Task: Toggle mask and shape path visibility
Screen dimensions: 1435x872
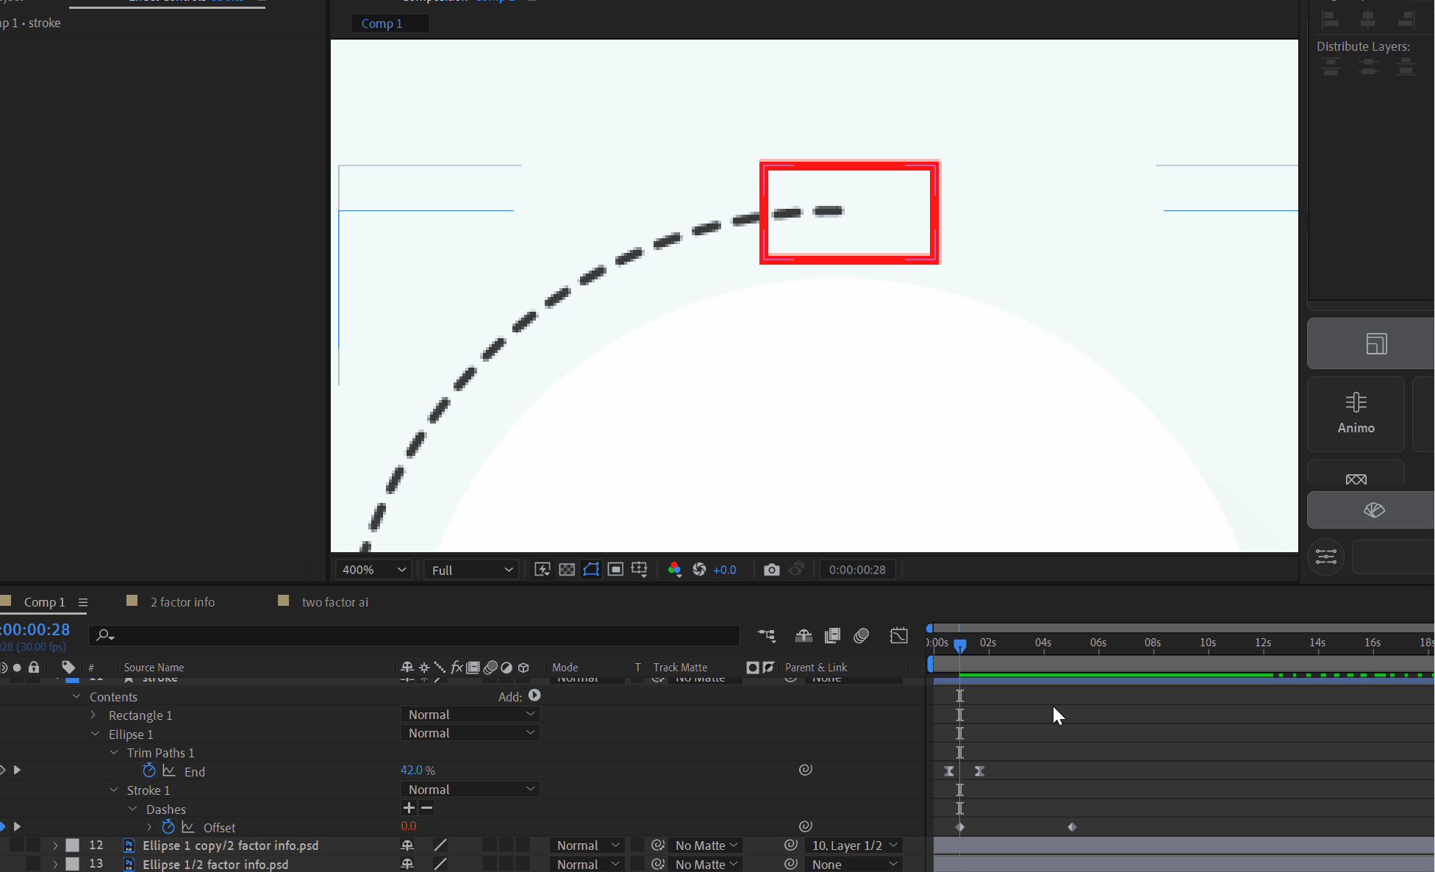Action: point(591,570)
